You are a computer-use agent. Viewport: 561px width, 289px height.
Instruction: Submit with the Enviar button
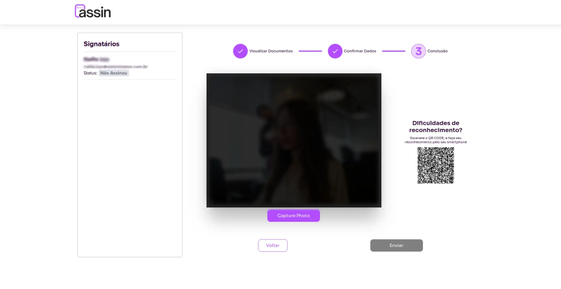[x=396, y=245]
